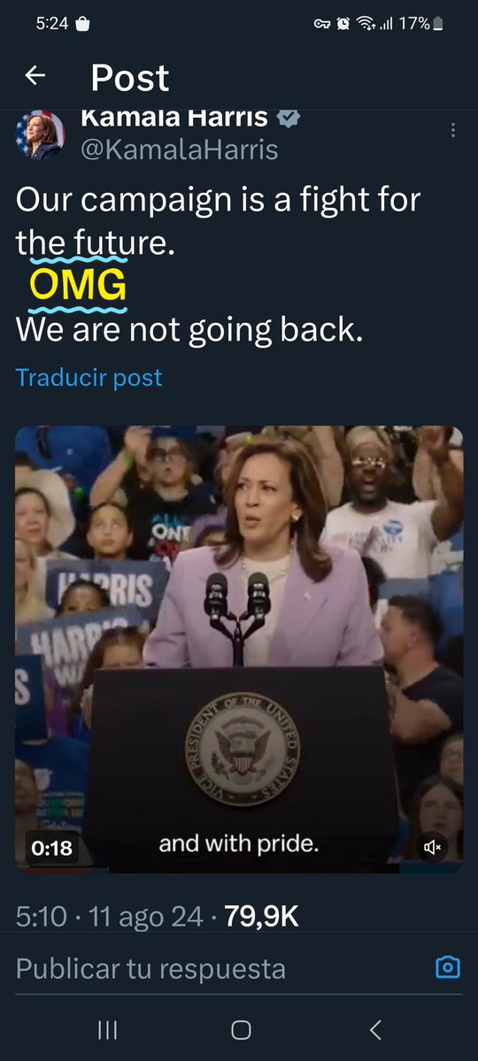This screenshot has width=478, height=1061.
Task: Tap the alarm icon in status bar
Action: point(343,24)
